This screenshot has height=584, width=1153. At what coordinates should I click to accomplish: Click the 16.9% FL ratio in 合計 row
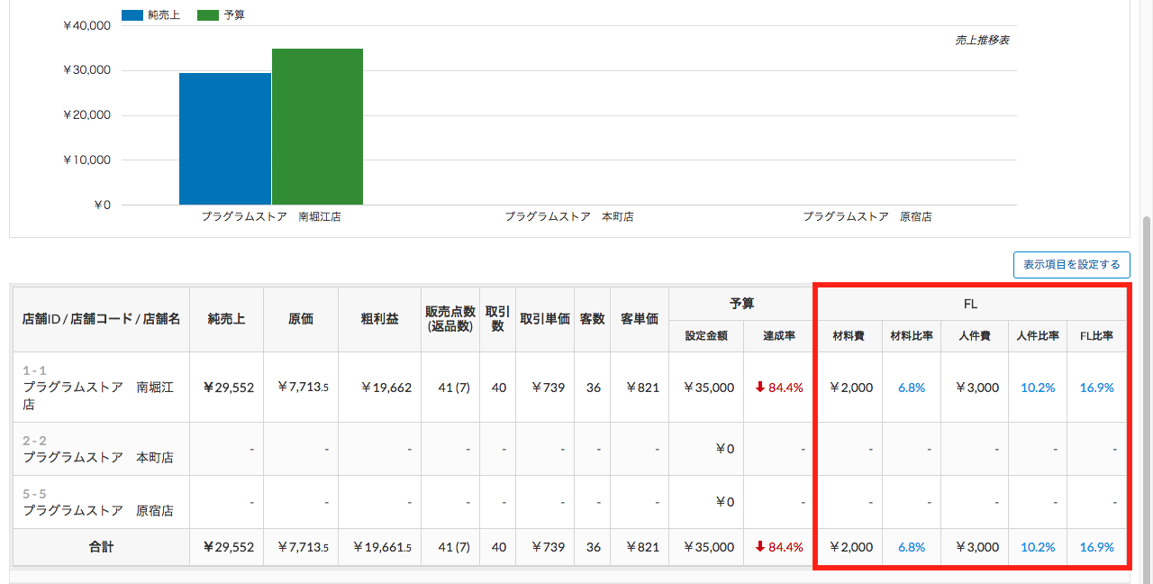[x=1097, y=547]
